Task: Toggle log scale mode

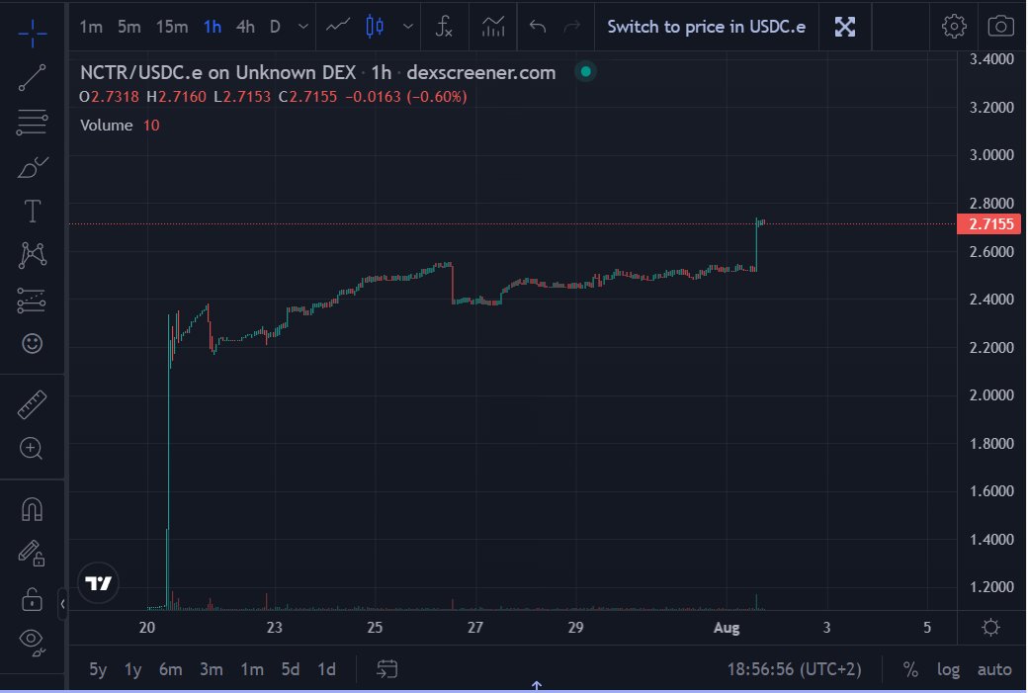Action: click(948, 669)
